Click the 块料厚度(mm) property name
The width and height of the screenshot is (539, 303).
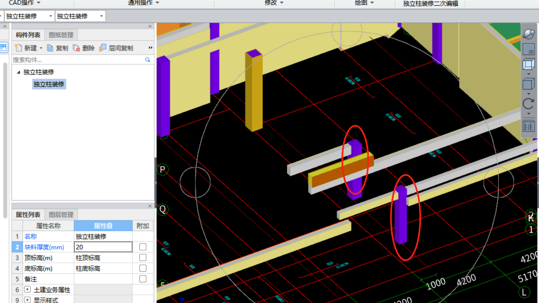click(x=44, y=247)
